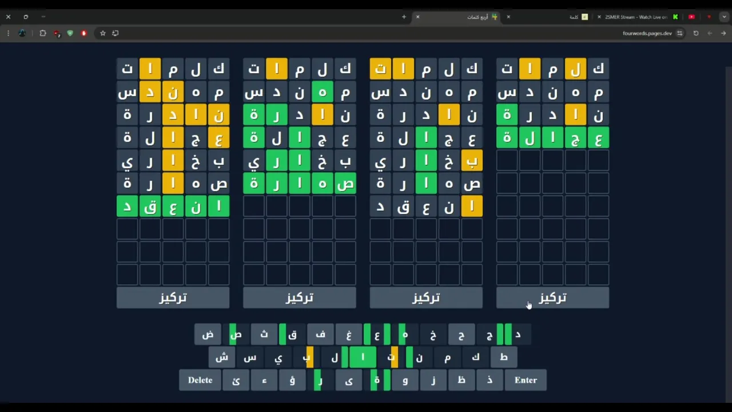Click تركيز under the board solved with صهارة
Screen dimensions: 732x412
point(300,298)
